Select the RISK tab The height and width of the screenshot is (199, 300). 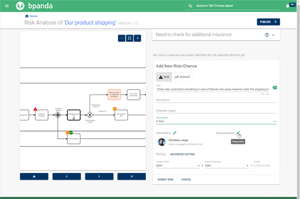(164, 77)
